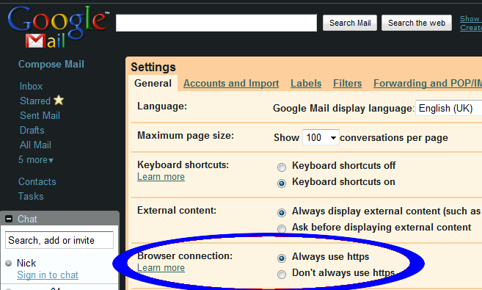Open the All Mail folder
The image size is (482, 290).
pyautogui.click(x=35, y=145)
